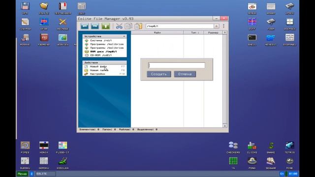Switch keyboard layout En indicator
The height and width of the screenshot is (177, 315).
282,174
